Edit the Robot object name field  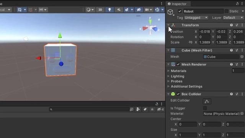click(203, 11)
